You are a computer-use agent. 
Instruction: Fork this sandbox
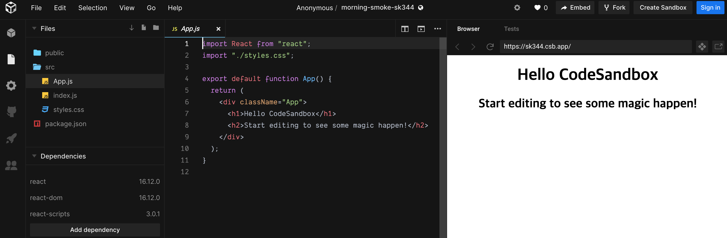coord(614,8)
